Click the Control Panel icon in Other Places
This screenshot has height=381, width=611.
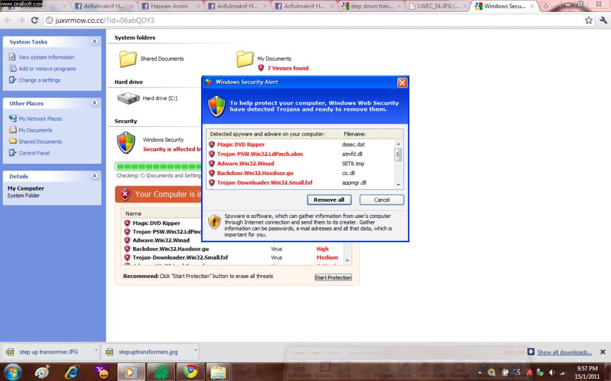(x=13, y=153)
